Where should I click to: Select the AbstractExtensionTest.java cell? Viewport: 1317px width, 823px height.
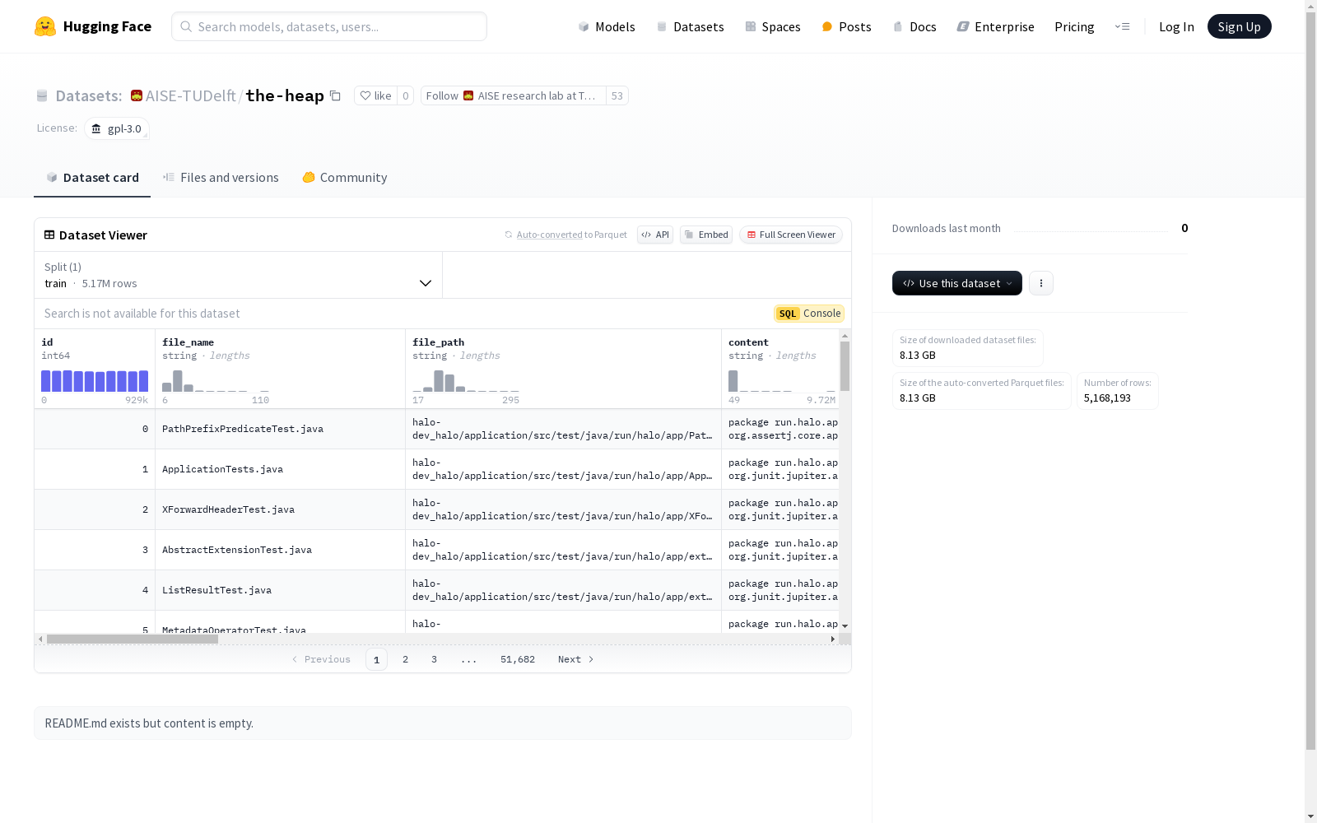coord(280,550)
